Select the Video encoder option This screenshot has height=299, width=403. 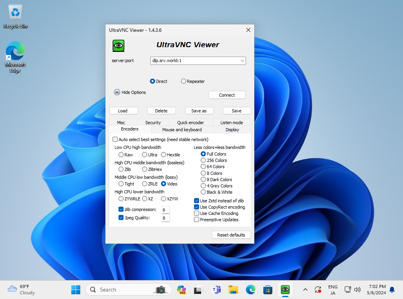coord(163,184)
